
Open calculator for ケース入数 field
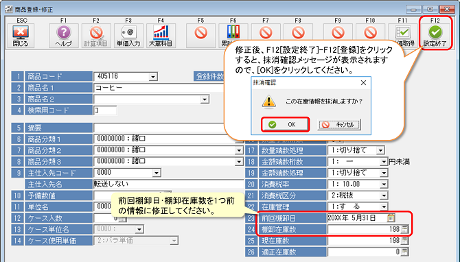click(x=122, y=219)
